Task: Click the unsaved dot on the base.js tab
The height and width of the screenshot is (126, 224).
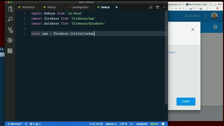Action: [x=117, y=7]
